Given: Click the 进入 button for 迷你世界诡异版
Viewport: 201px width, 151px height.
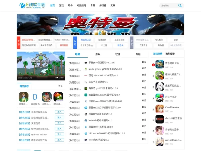Looking at the screenshot, I should tap(59, 112).
